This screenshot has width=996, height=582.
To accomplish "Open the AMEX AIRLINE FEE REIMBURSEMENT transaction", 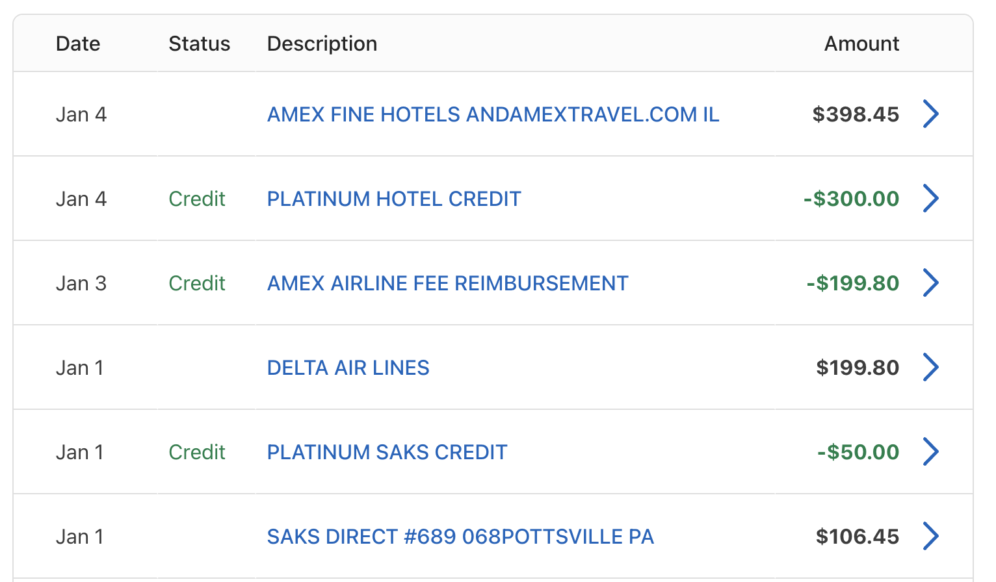I will point(447,283).
